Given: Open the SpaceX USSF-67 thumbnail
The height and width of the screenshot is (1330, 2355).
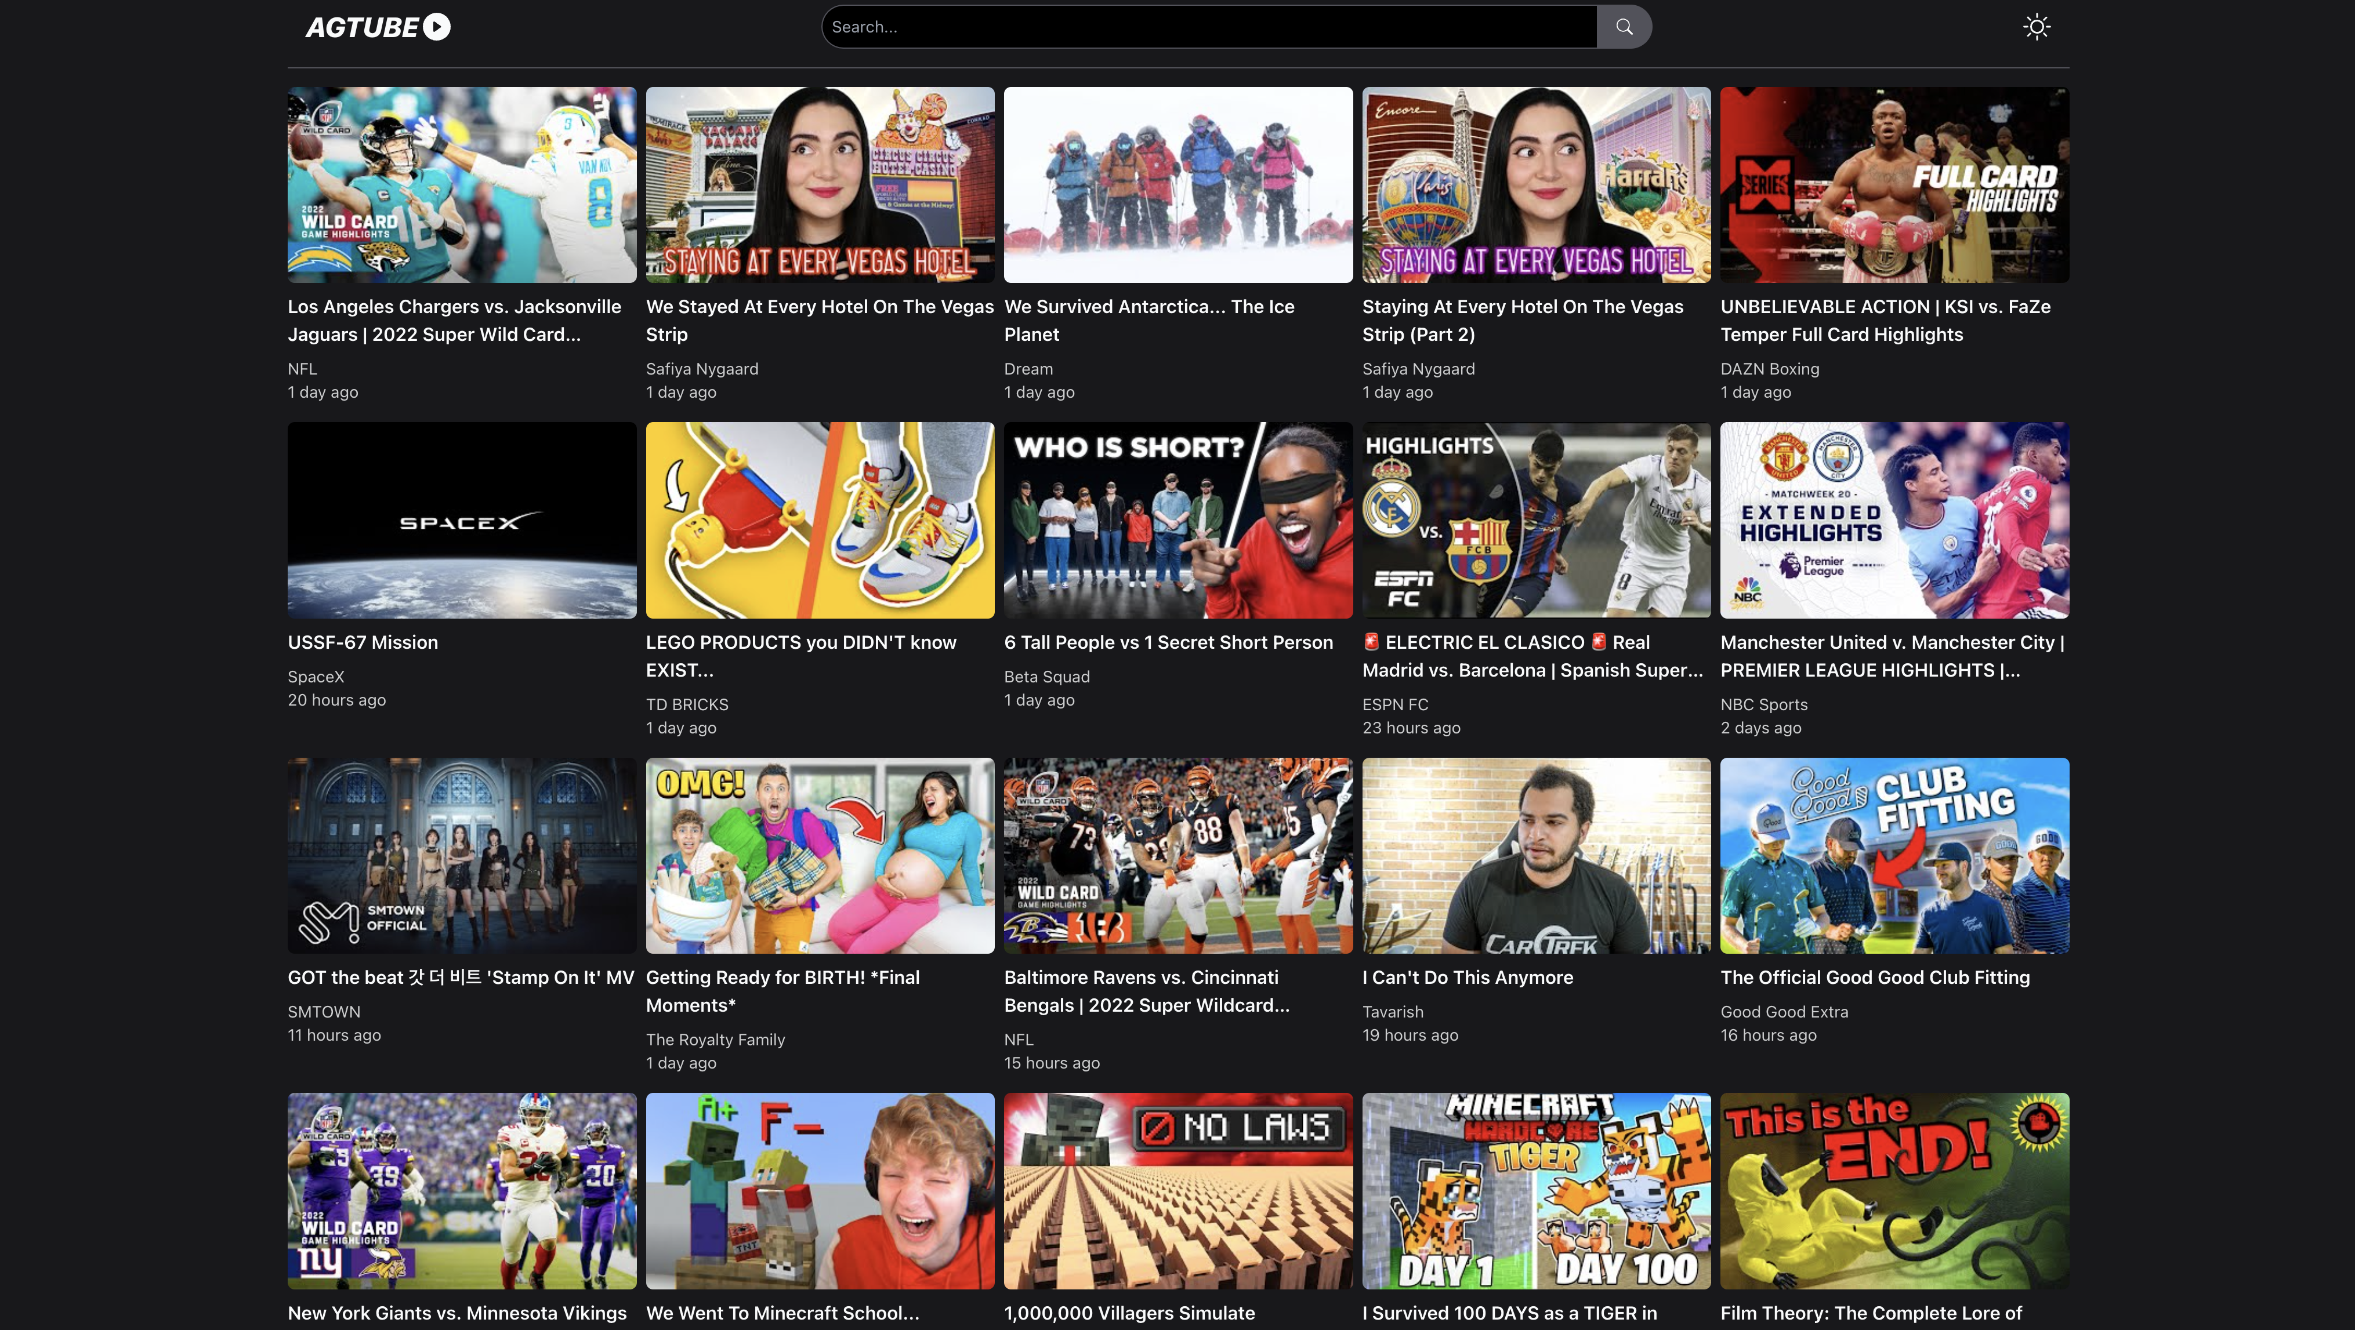Looking at the screenshot, I should 462,519.
